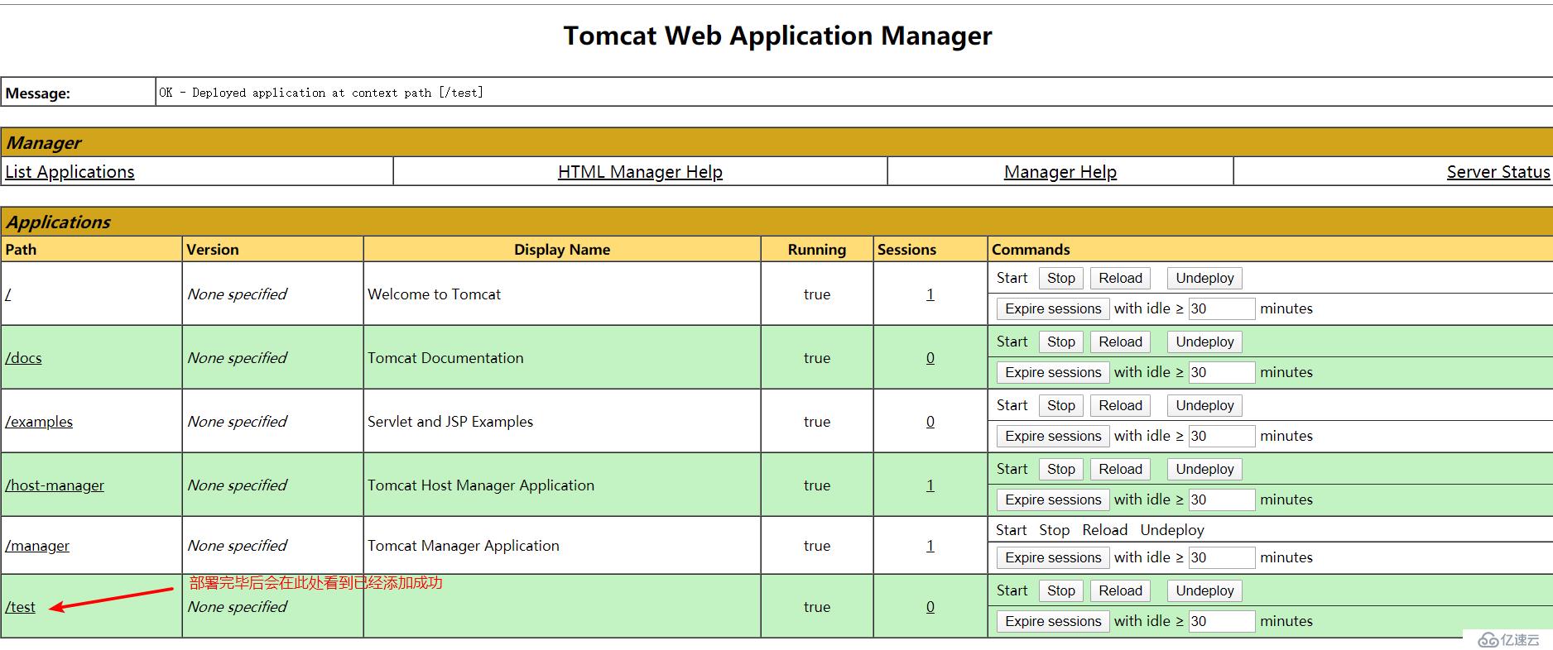
Task: Expire sessions for /examples application
Action: (1053, 437)
